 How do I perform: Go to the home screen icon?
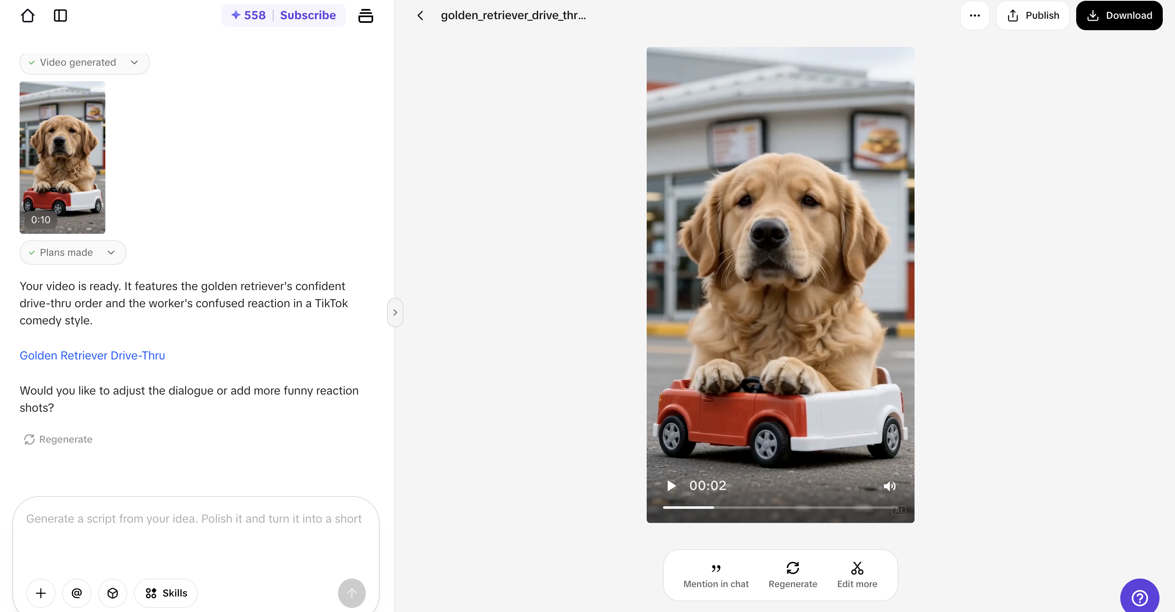click(x=28, y=16)
